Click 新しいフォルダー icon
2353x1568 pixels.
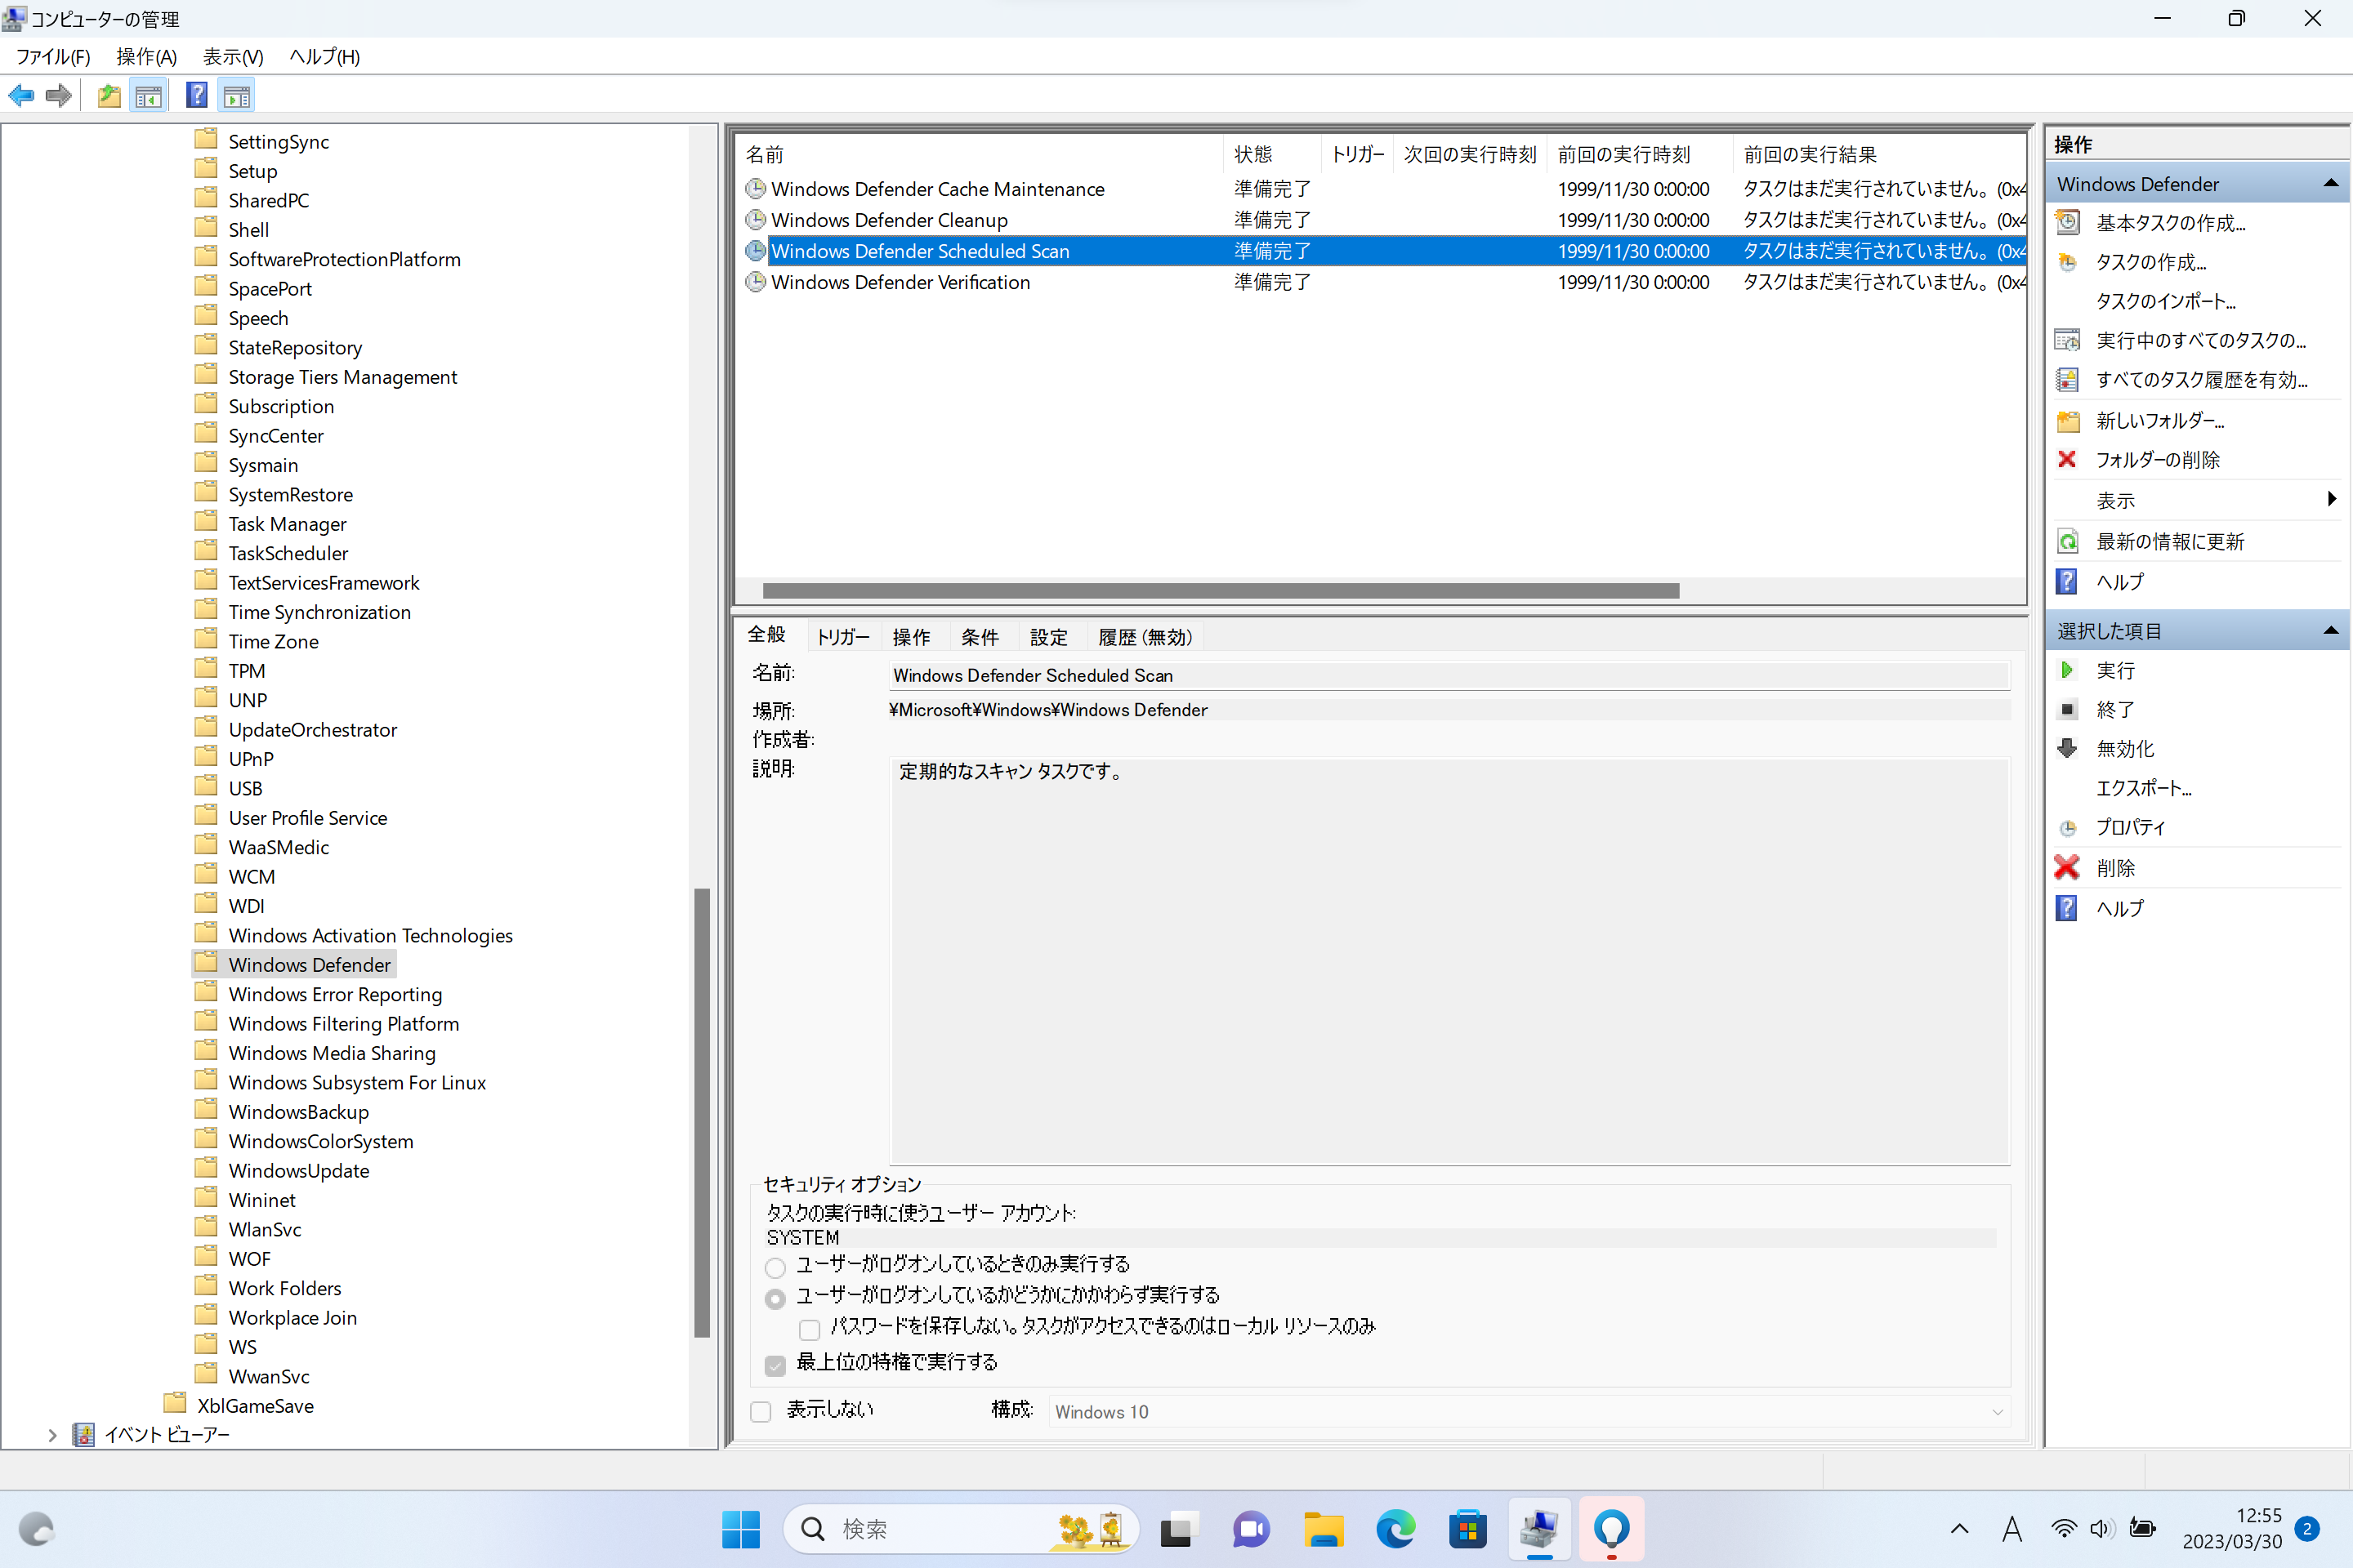click(2067, 420)
